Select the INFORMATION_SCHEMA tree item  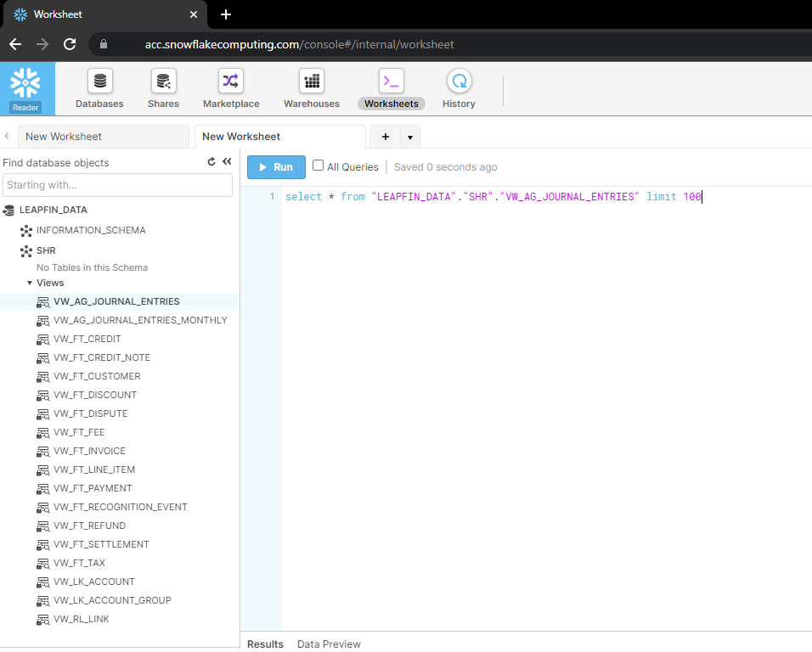pyautogui.click(x=91, y=230)
